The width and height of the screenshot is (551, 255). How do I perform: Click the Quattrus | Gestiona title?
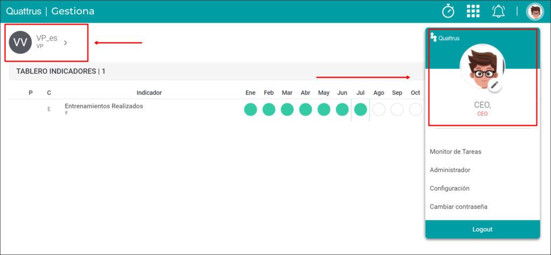(50, 11)
